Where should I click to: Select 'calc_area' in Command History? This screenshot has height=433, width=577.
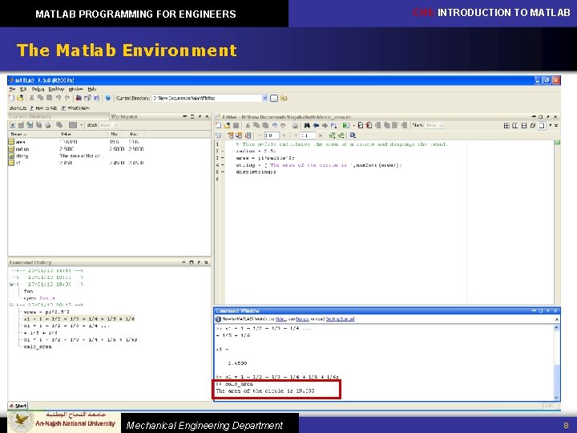tap(38, 346)
